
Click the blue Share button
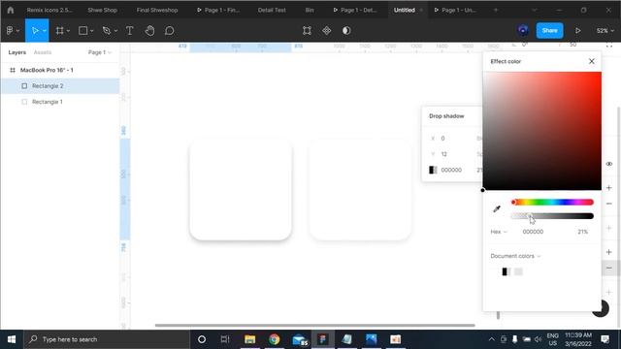549,30
